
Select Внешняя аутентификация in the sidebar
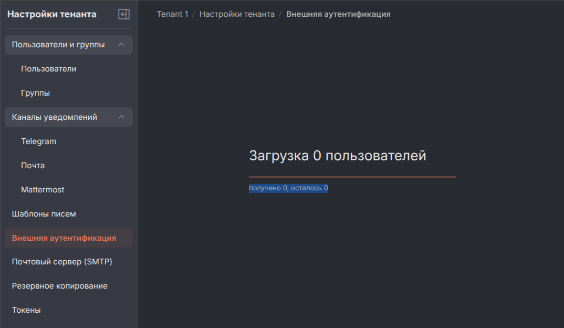pyautogui.click(x=64, y=238)
